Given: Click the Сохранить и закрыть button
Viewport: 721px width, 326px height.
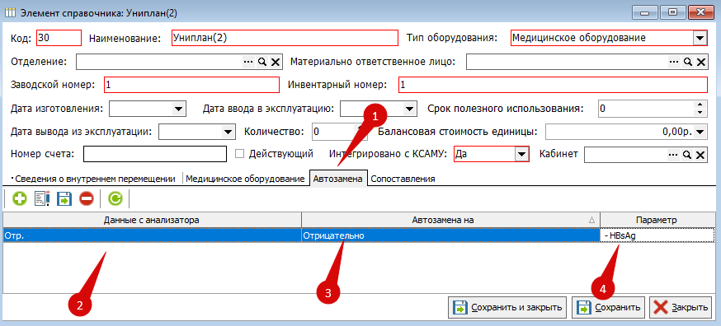Looking at the screenshot, I should coord(507,307).
